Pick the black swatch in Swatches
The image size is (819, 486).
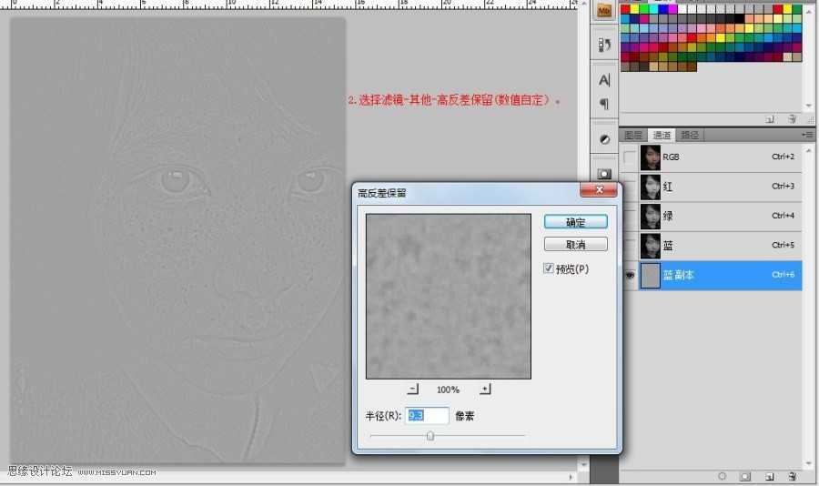739,18
